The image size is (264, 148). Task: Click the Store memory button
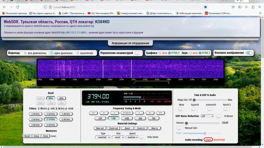tap(45, 136)
